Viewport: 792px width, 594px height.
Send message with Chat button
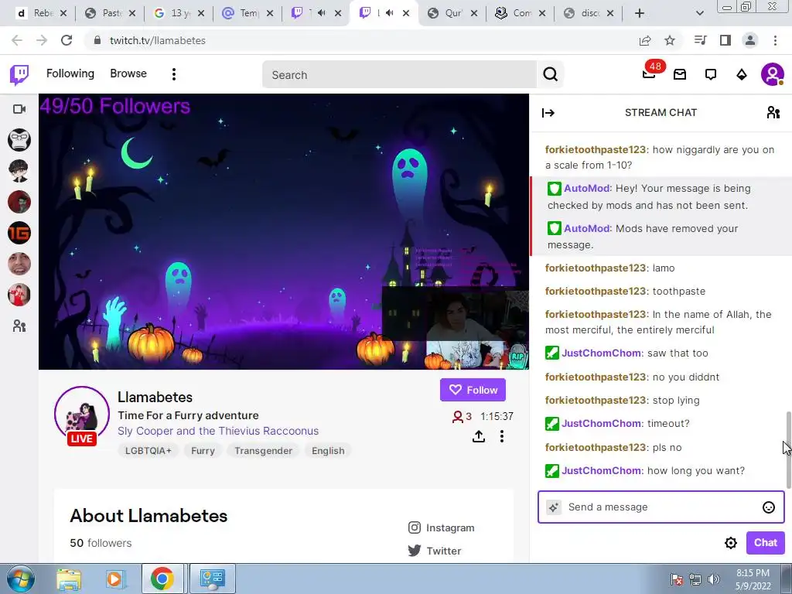pyautogui.click(x=765, y=542)
